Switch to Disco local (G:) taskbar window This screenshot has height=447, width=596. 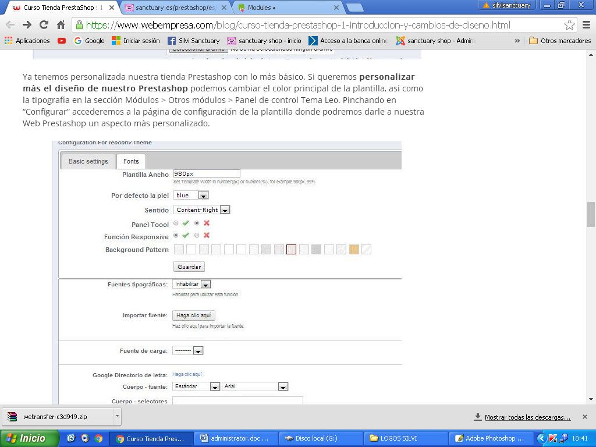point(321,438)
